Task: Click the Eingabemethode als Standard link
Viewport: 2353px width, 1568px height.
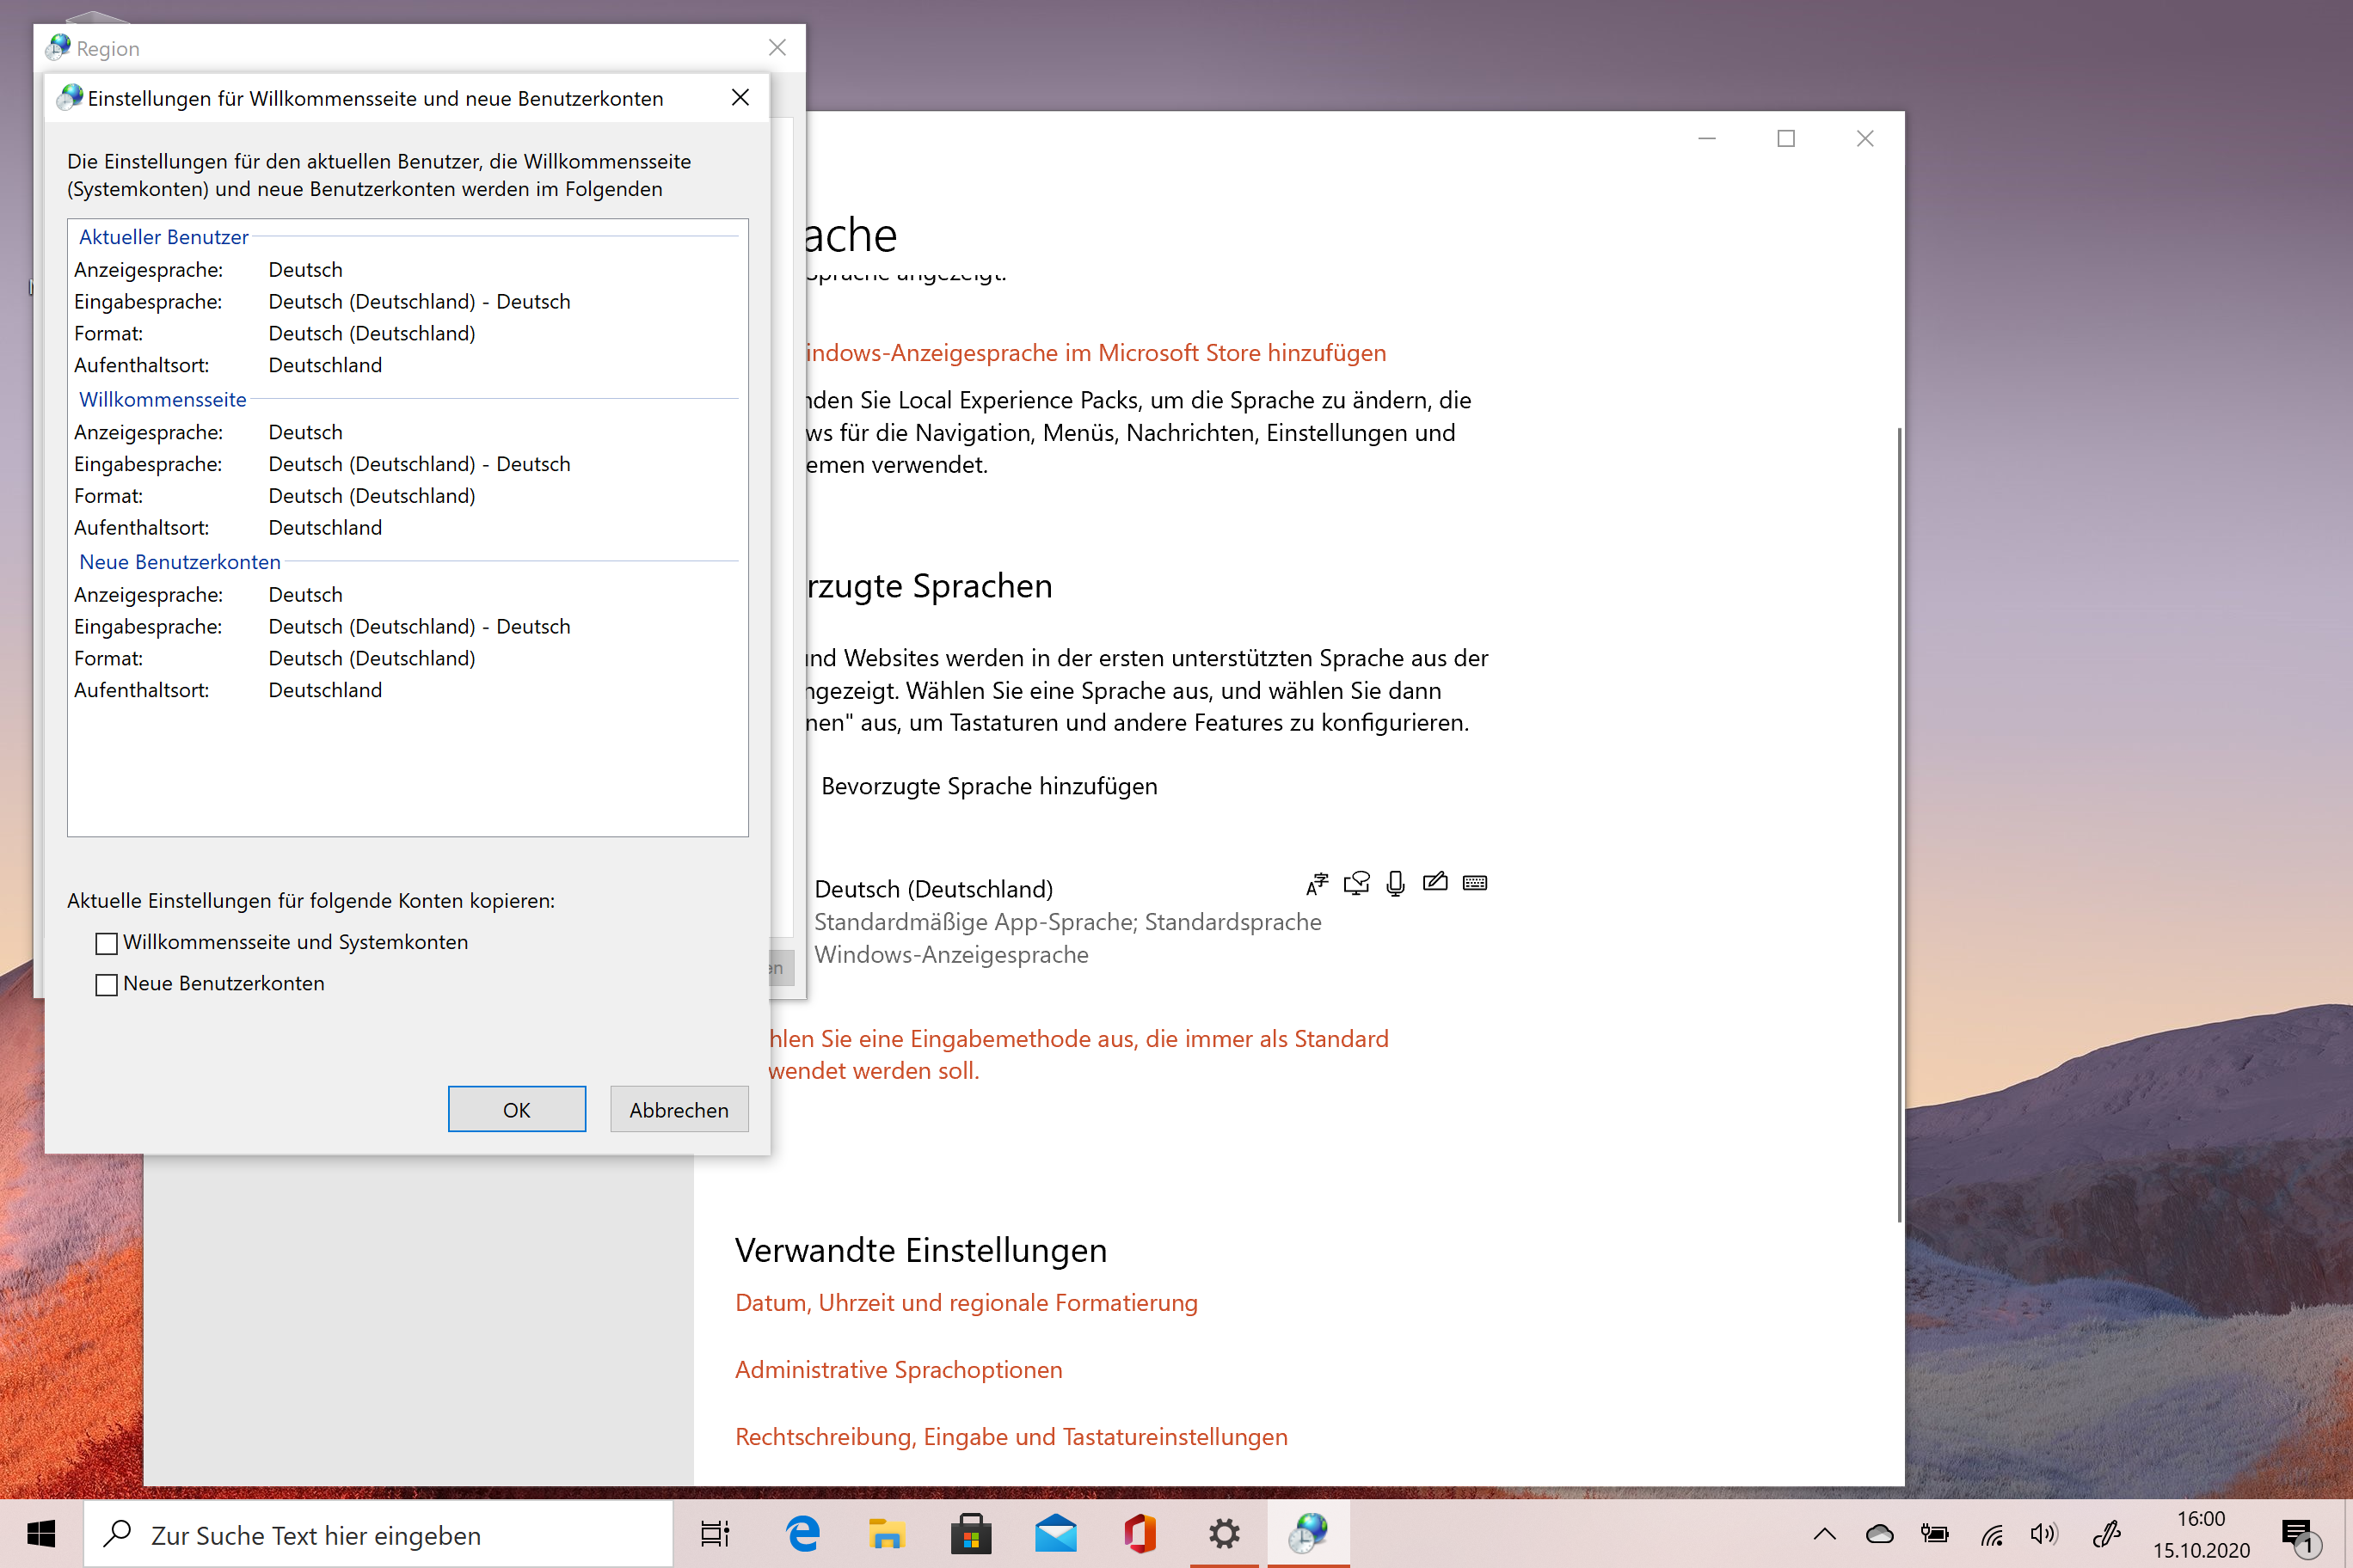Action: tap(1078, 1054)
